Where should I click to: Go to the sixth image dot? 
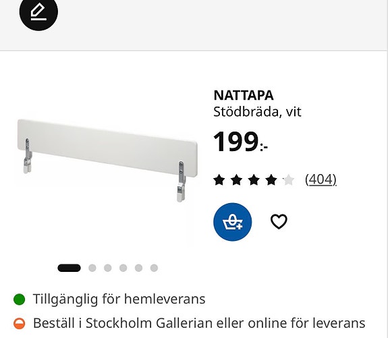(154, 268)
